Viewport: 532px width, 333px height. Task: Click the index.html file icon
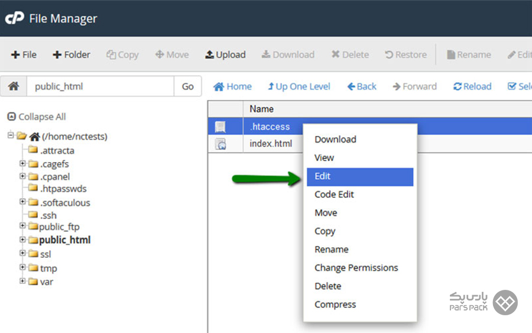[220, 144]
